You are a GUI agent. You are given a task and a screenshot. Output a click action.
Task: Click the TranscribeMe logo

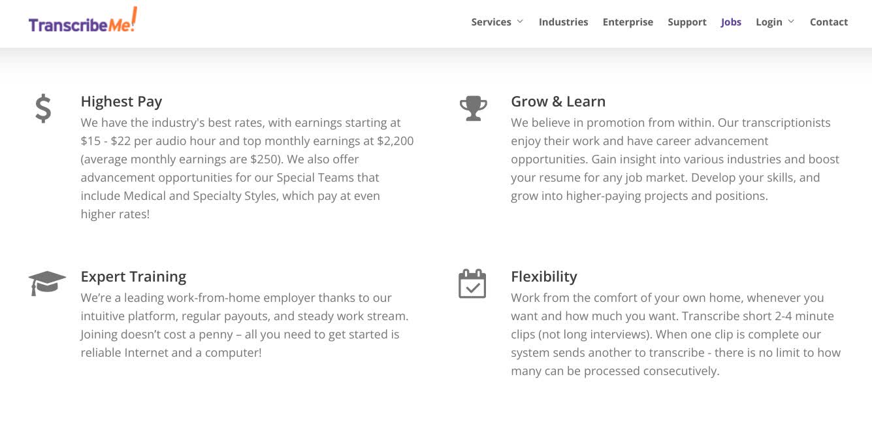tap(83, 21)
